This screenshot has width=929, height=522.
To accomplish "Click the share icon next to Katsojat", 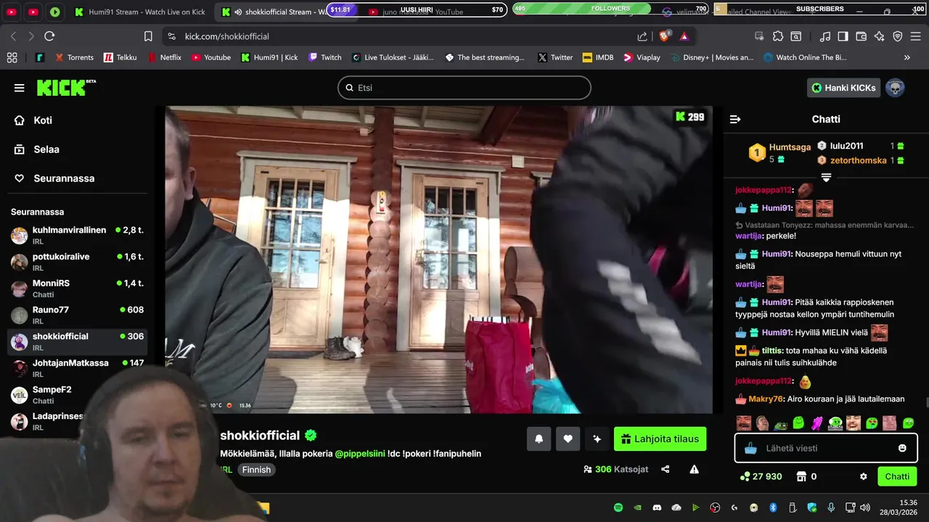I will (666, 469).
